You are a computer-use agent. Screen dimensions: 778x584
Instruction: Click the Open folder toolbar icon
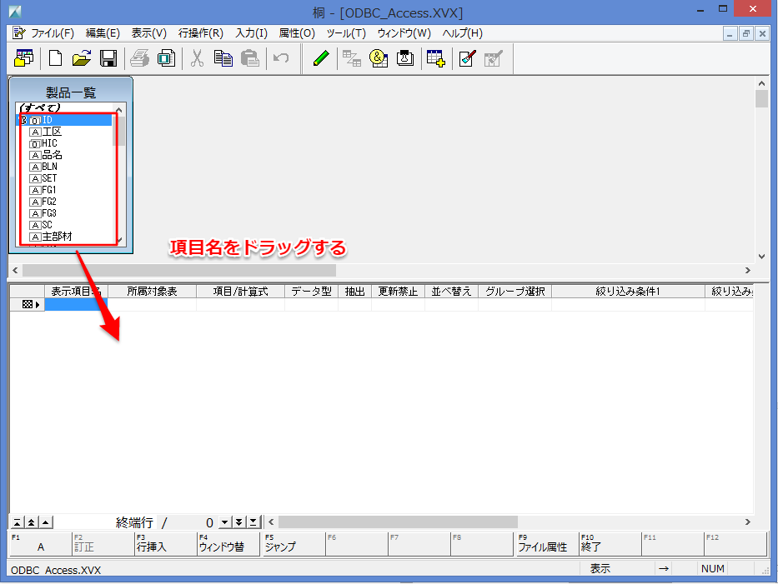[81, 58]
